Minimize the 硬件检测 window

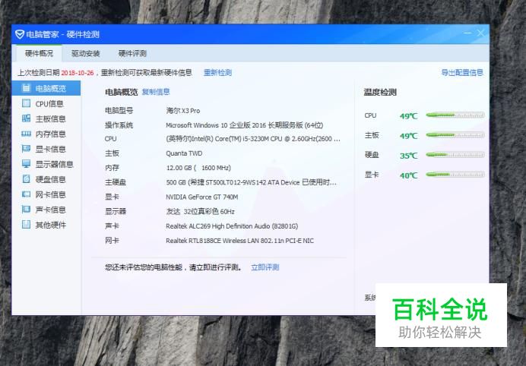(467, 33)
